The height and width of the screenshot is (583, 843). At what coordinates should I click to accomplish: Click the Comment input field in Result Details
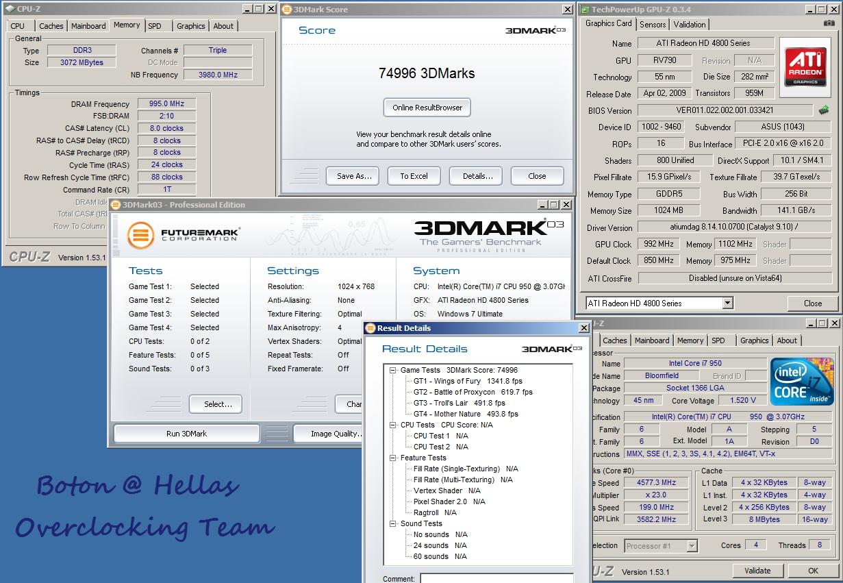[496, 579]
